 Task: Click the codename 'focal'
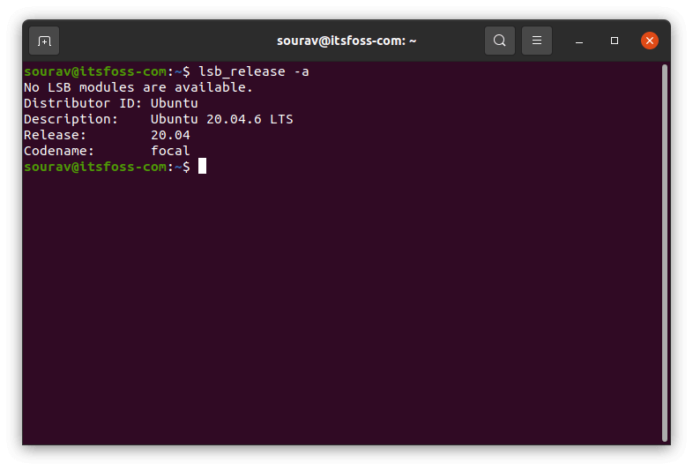170,151
